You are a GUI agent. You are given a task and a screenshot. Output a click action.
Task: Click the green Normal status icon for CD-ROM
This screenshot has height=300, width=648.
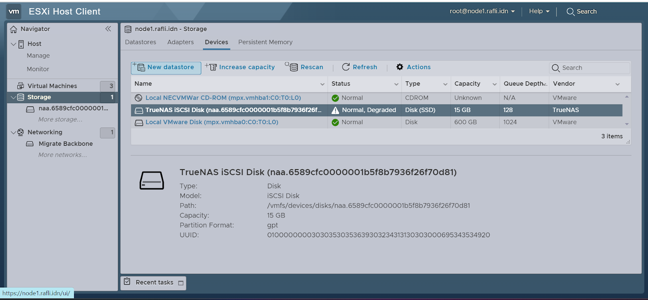click(x=335, y=98)
